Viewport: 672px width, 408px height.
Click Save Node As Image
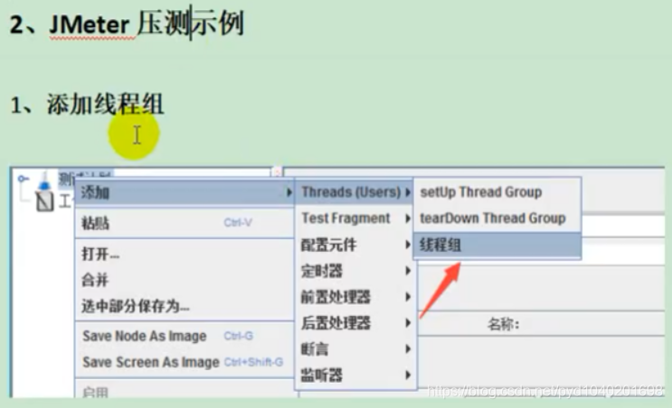[x=185, y=336]
